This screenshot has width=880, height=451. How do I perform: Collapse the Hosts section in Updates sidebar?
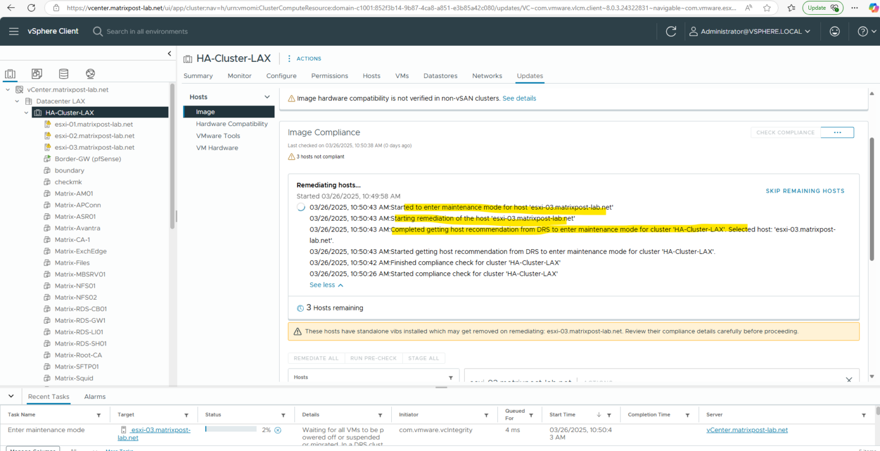pos(266,96)
